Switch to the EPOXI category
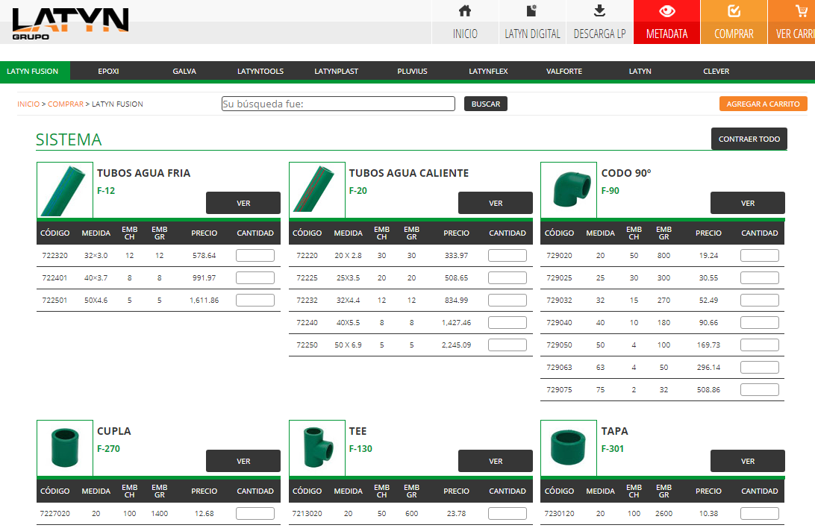This screenshot has height=528, width=815. click(108, 71)
